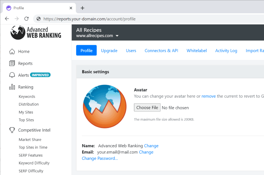Go to Keyword Difficulty
This screenshot has height=175, width=264.
[34, 163]
